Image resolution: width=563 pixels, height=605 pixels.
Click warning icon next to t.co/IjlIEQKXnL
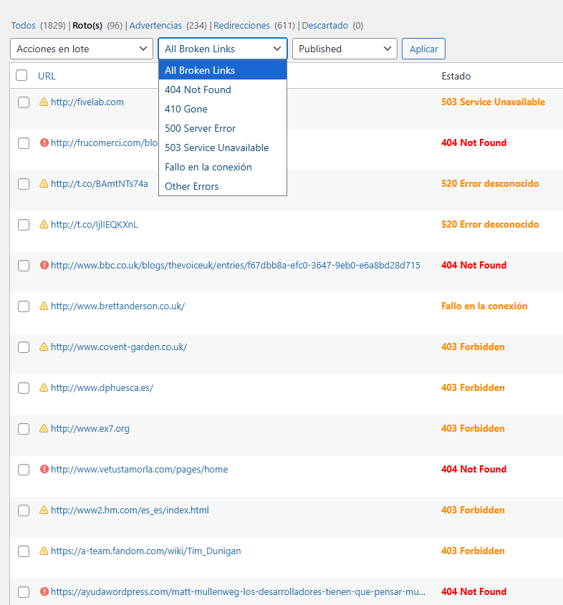[44, 225]
